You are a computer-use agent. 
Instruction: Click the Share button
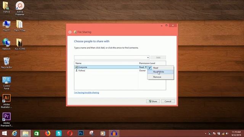coord(153,101)
